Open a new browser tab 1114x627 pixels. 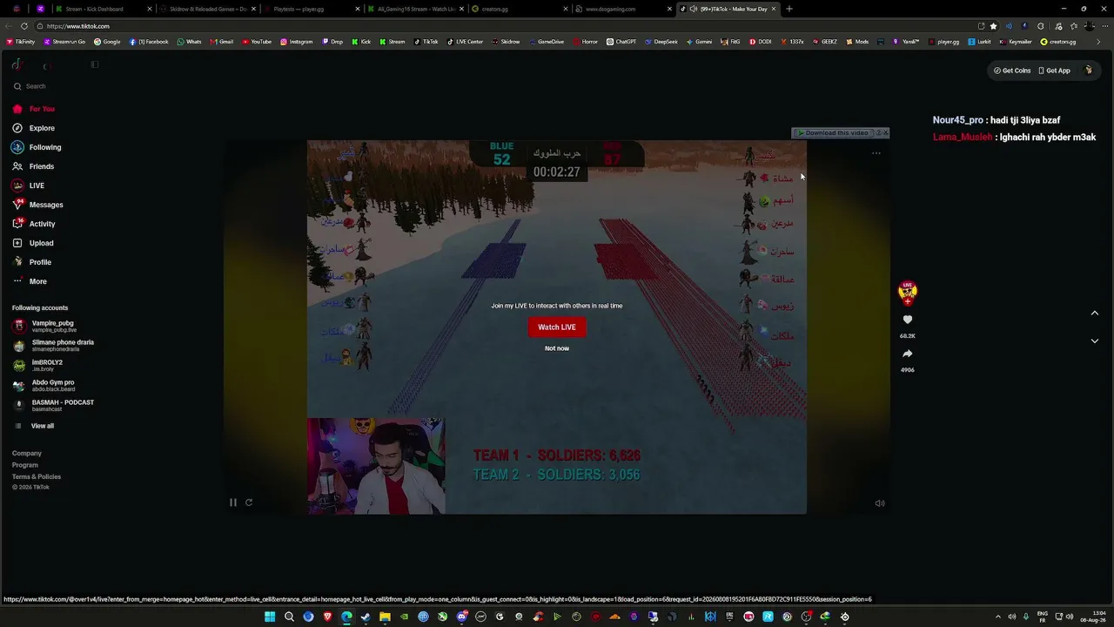[x=789, y=9]
